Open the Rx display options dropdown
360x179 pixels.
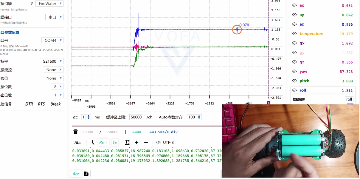[x=104, y=143]
